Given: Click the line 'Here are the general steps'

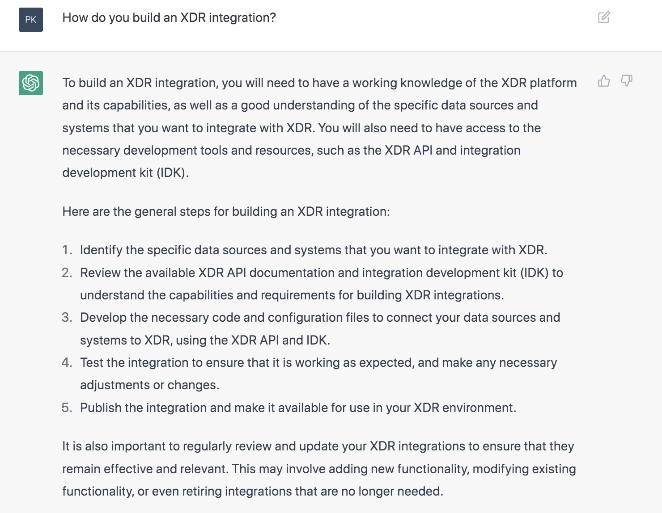Looking at the screenshot, I should [x=226, y=211].
